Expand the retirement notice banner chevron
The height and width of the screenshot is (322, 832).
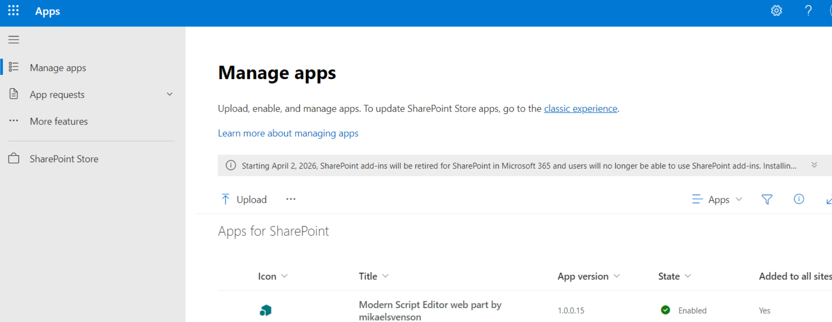pos(814,165)
